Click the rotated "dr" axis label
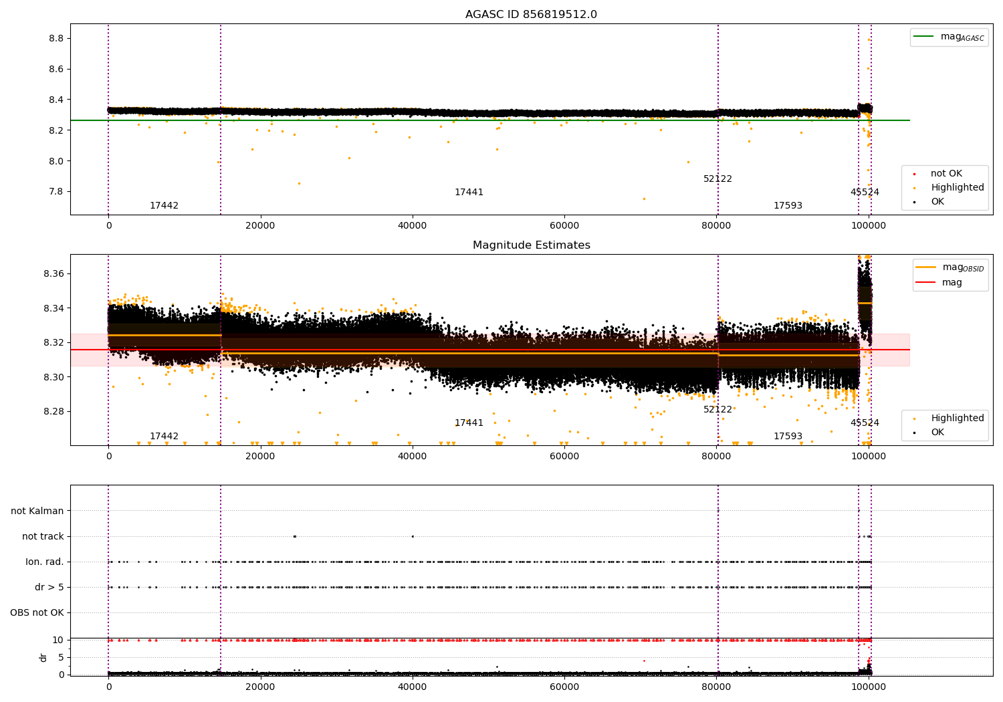Image resolution: width=1003 pixels, height=702 pixels. point(43,657)
